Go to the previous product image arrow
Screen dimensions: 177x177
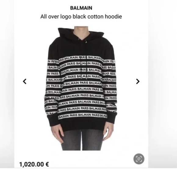(x=25, y=81)
